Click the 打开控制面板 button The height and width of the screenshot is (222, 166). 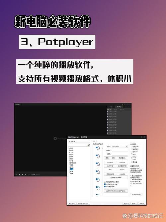pyautogui.click(x=136, y=195)
